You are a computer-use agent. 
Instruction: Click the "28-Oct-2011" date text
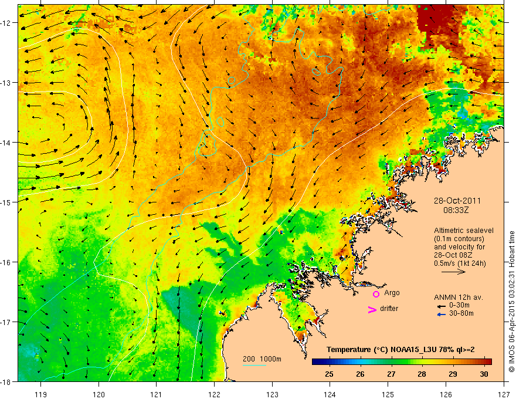tap(457, 201)
